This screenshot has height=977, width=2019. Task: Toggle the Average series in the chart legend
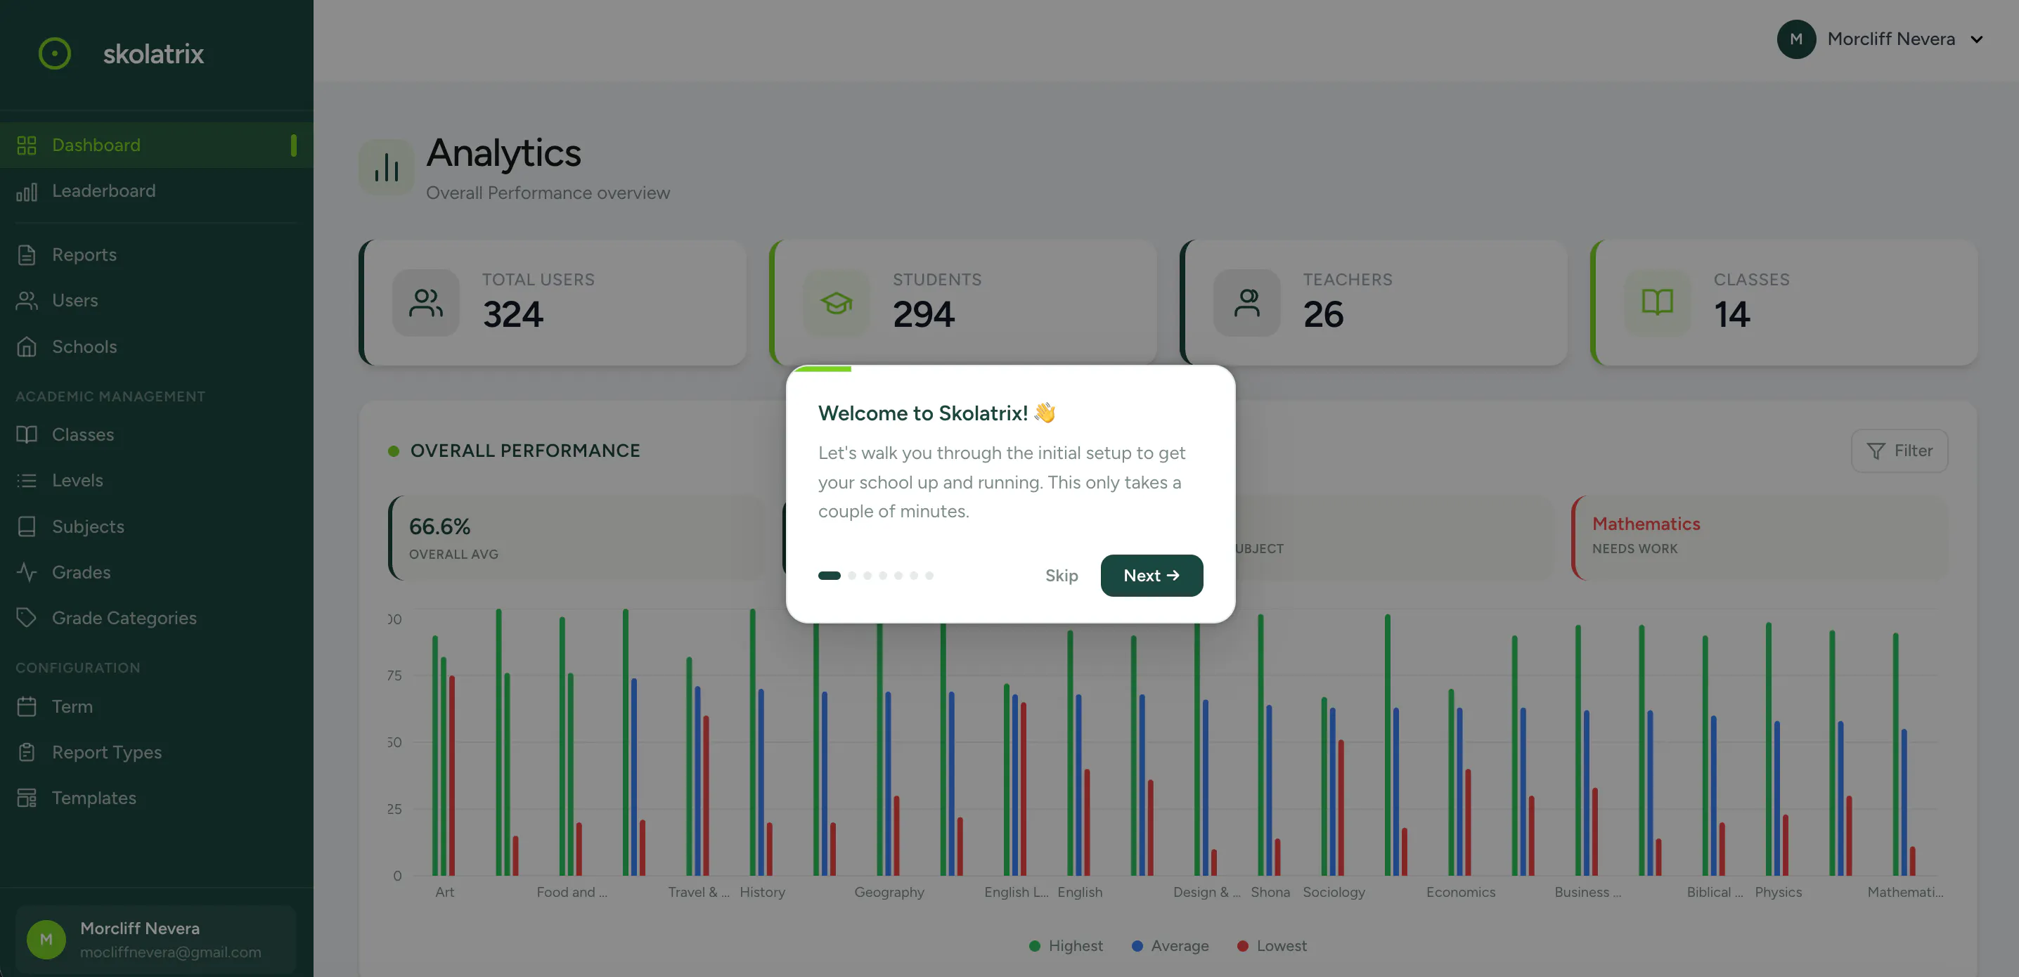point(1170,945)
